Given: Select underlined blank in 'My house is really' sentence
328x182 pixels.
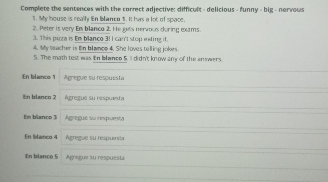Looking at the screenshot, I should (x=109, y=19).
